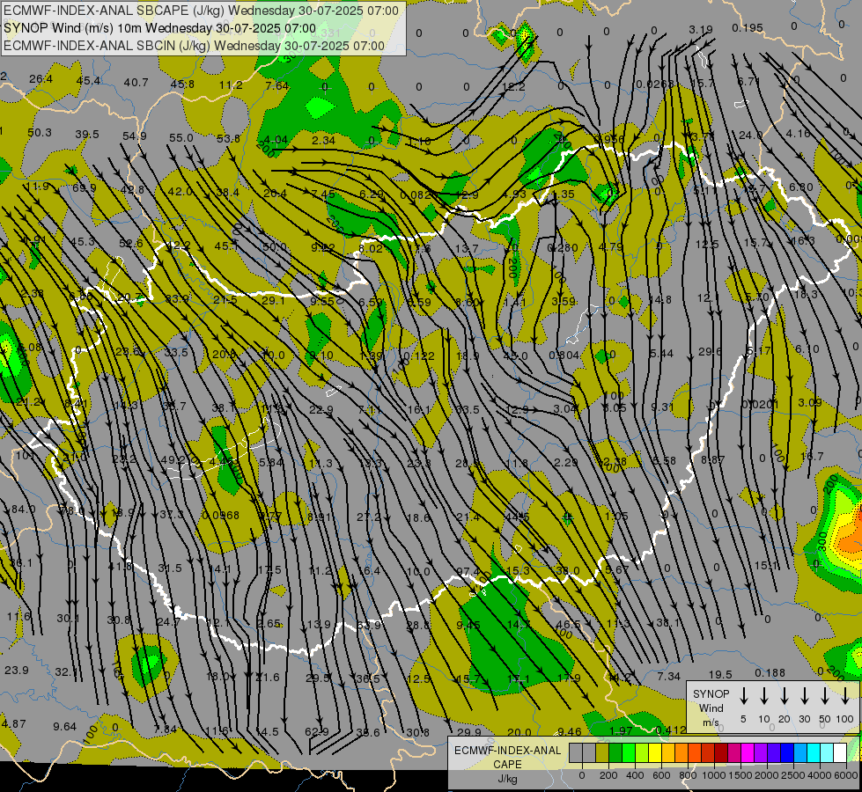Click the 97.4 grid value on map
This screenshot has width=862, height=792.
(468, 572)
